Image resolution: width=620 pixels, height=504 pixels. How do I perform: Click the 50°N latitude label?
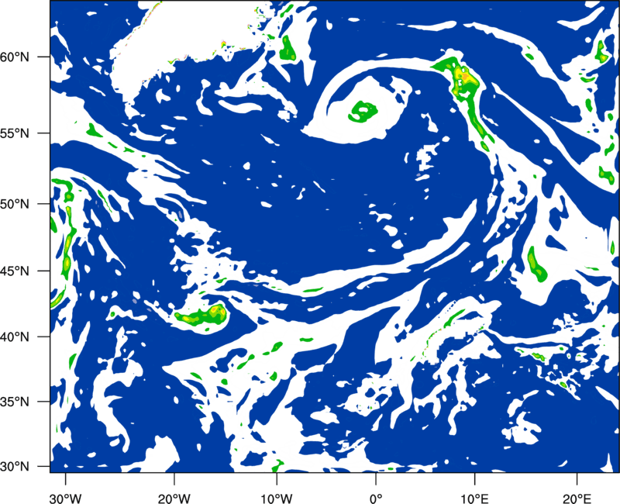tap(15, 204)
